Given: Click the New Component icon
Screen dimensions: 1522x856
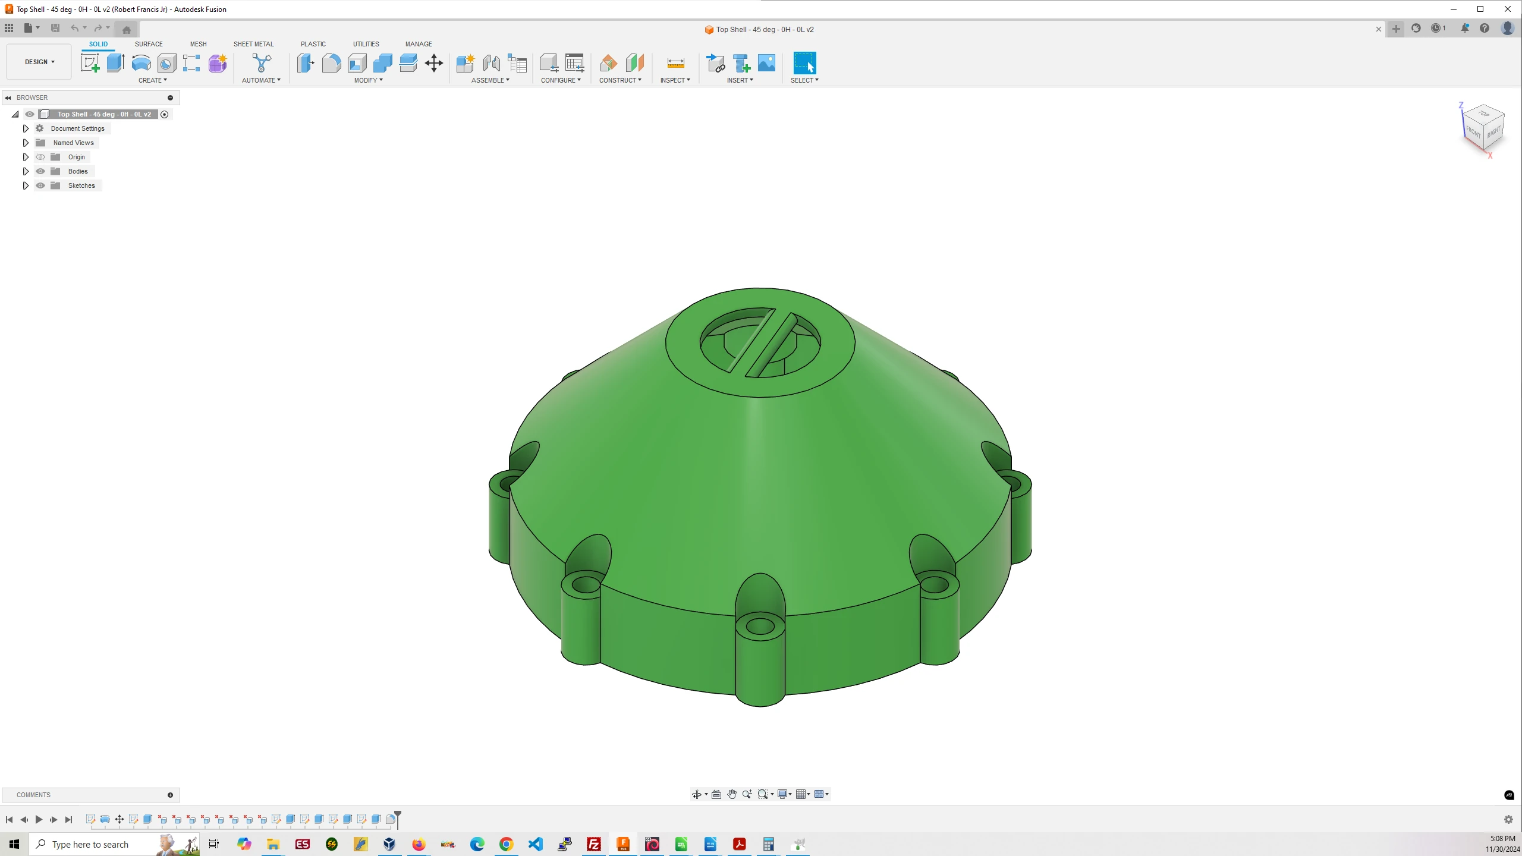Looking at the screenshot, I should point(466,63).
